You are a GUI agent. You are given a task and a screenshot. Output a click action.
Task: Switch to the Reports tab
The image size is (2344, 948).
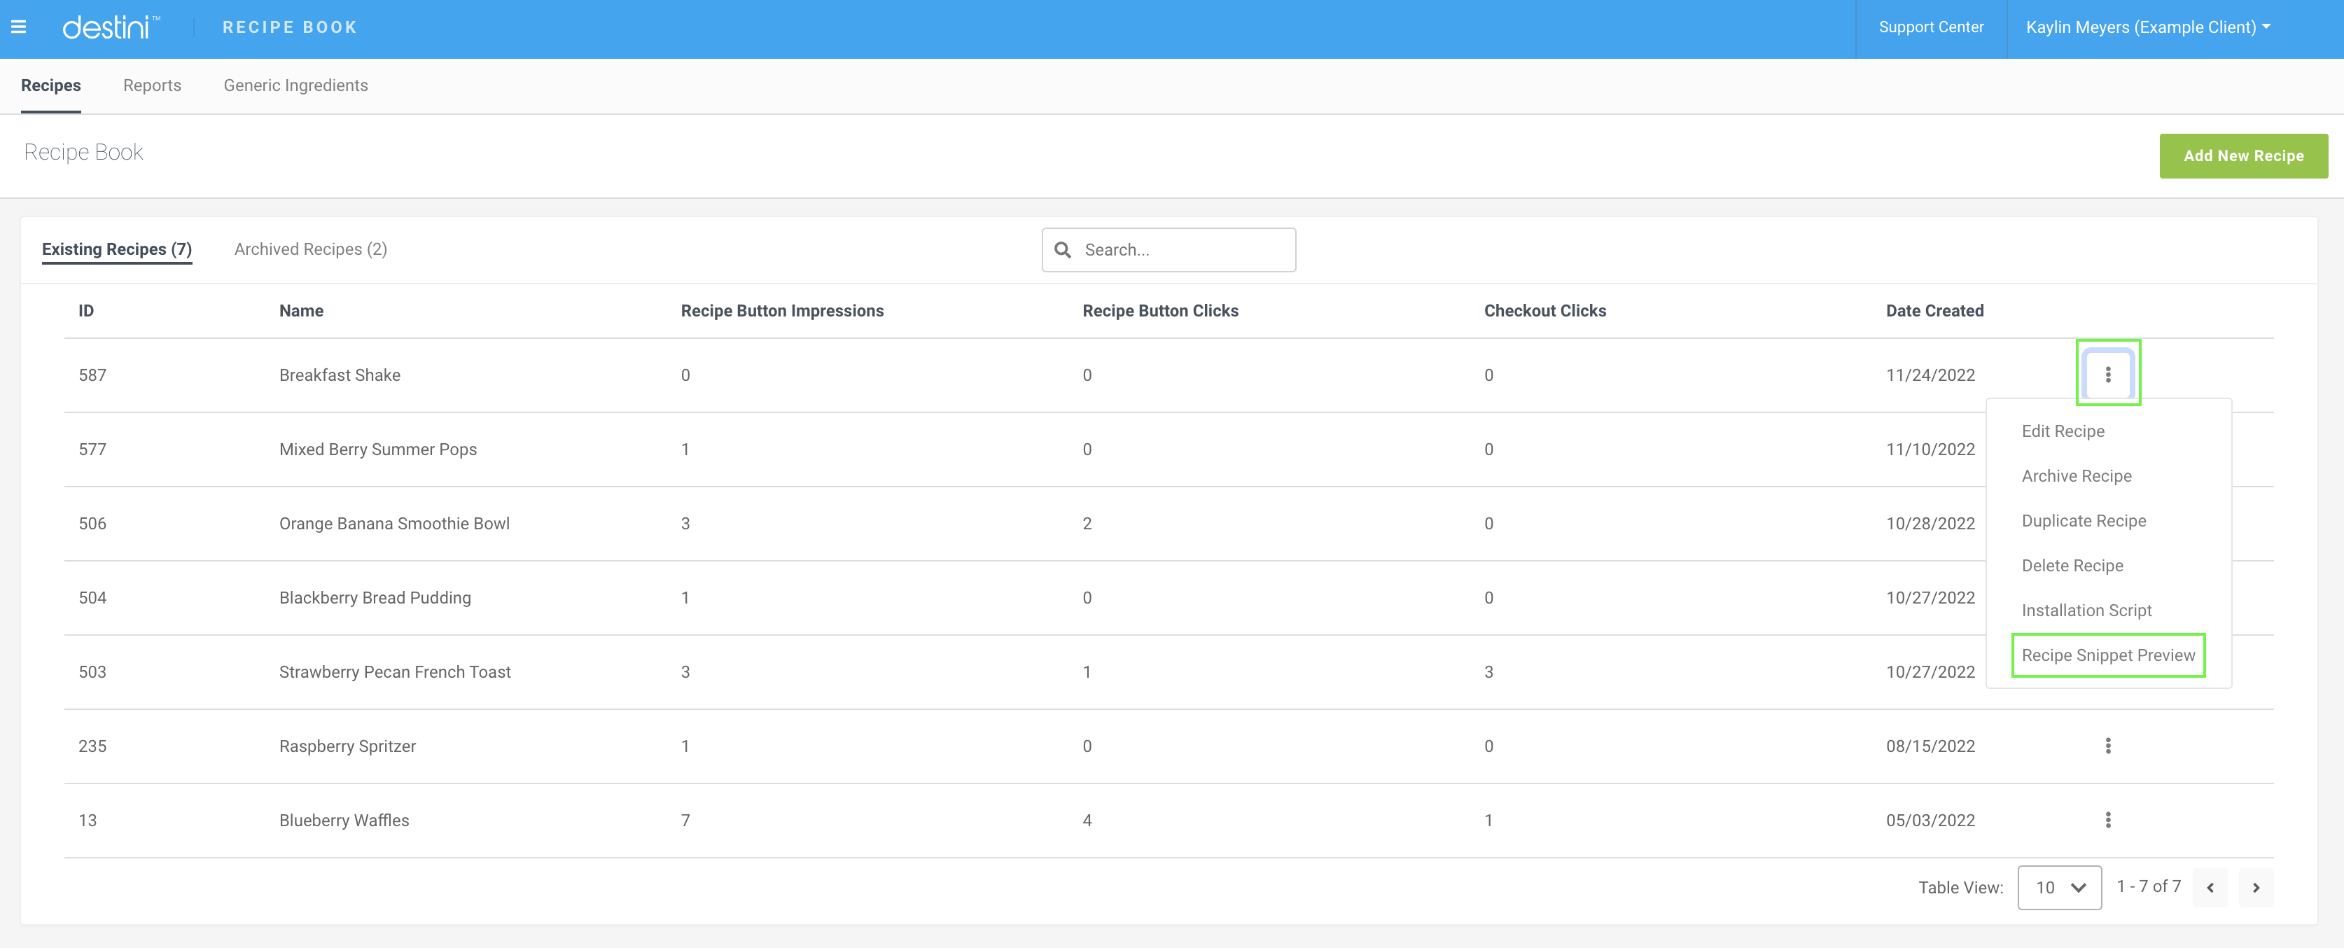[152, 85]
